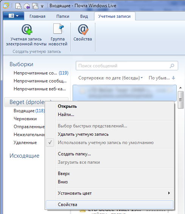The image size is (185, 214).
Task: Select the blurred first message in list
Action: pos(124,93)
